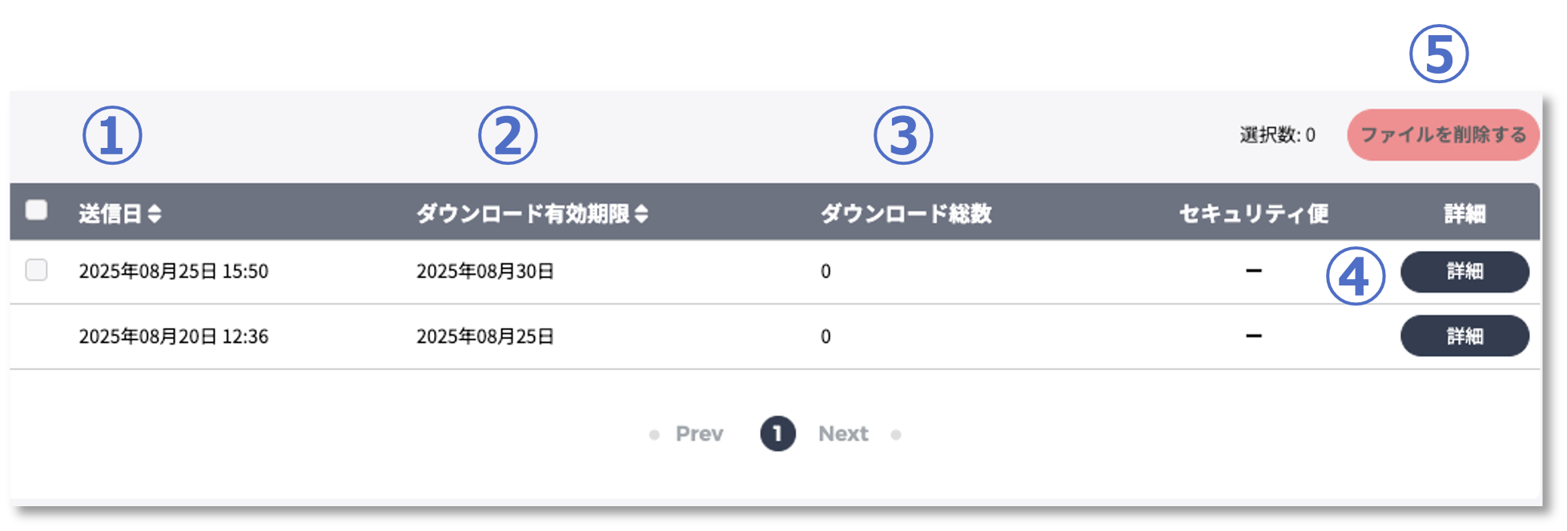The height and width of the screenshot is (531, 1567).
Task: Click the dot right of Next
Action: coord(896,435)
